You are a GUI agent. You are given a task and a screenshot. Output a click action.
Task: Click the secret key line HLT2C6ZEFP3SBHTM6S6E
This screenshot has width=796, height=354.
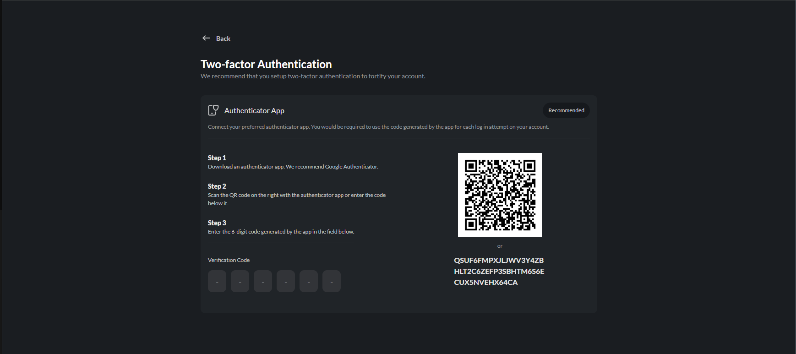pyautogui.click(x=499, y=271)
